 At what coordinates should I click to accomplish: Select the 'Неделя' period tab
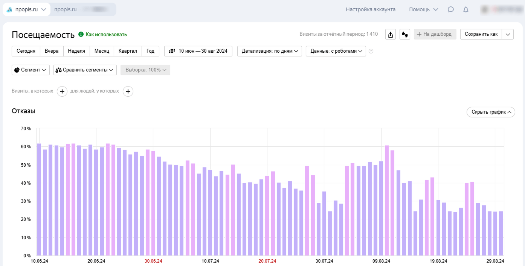coord(76,51)
